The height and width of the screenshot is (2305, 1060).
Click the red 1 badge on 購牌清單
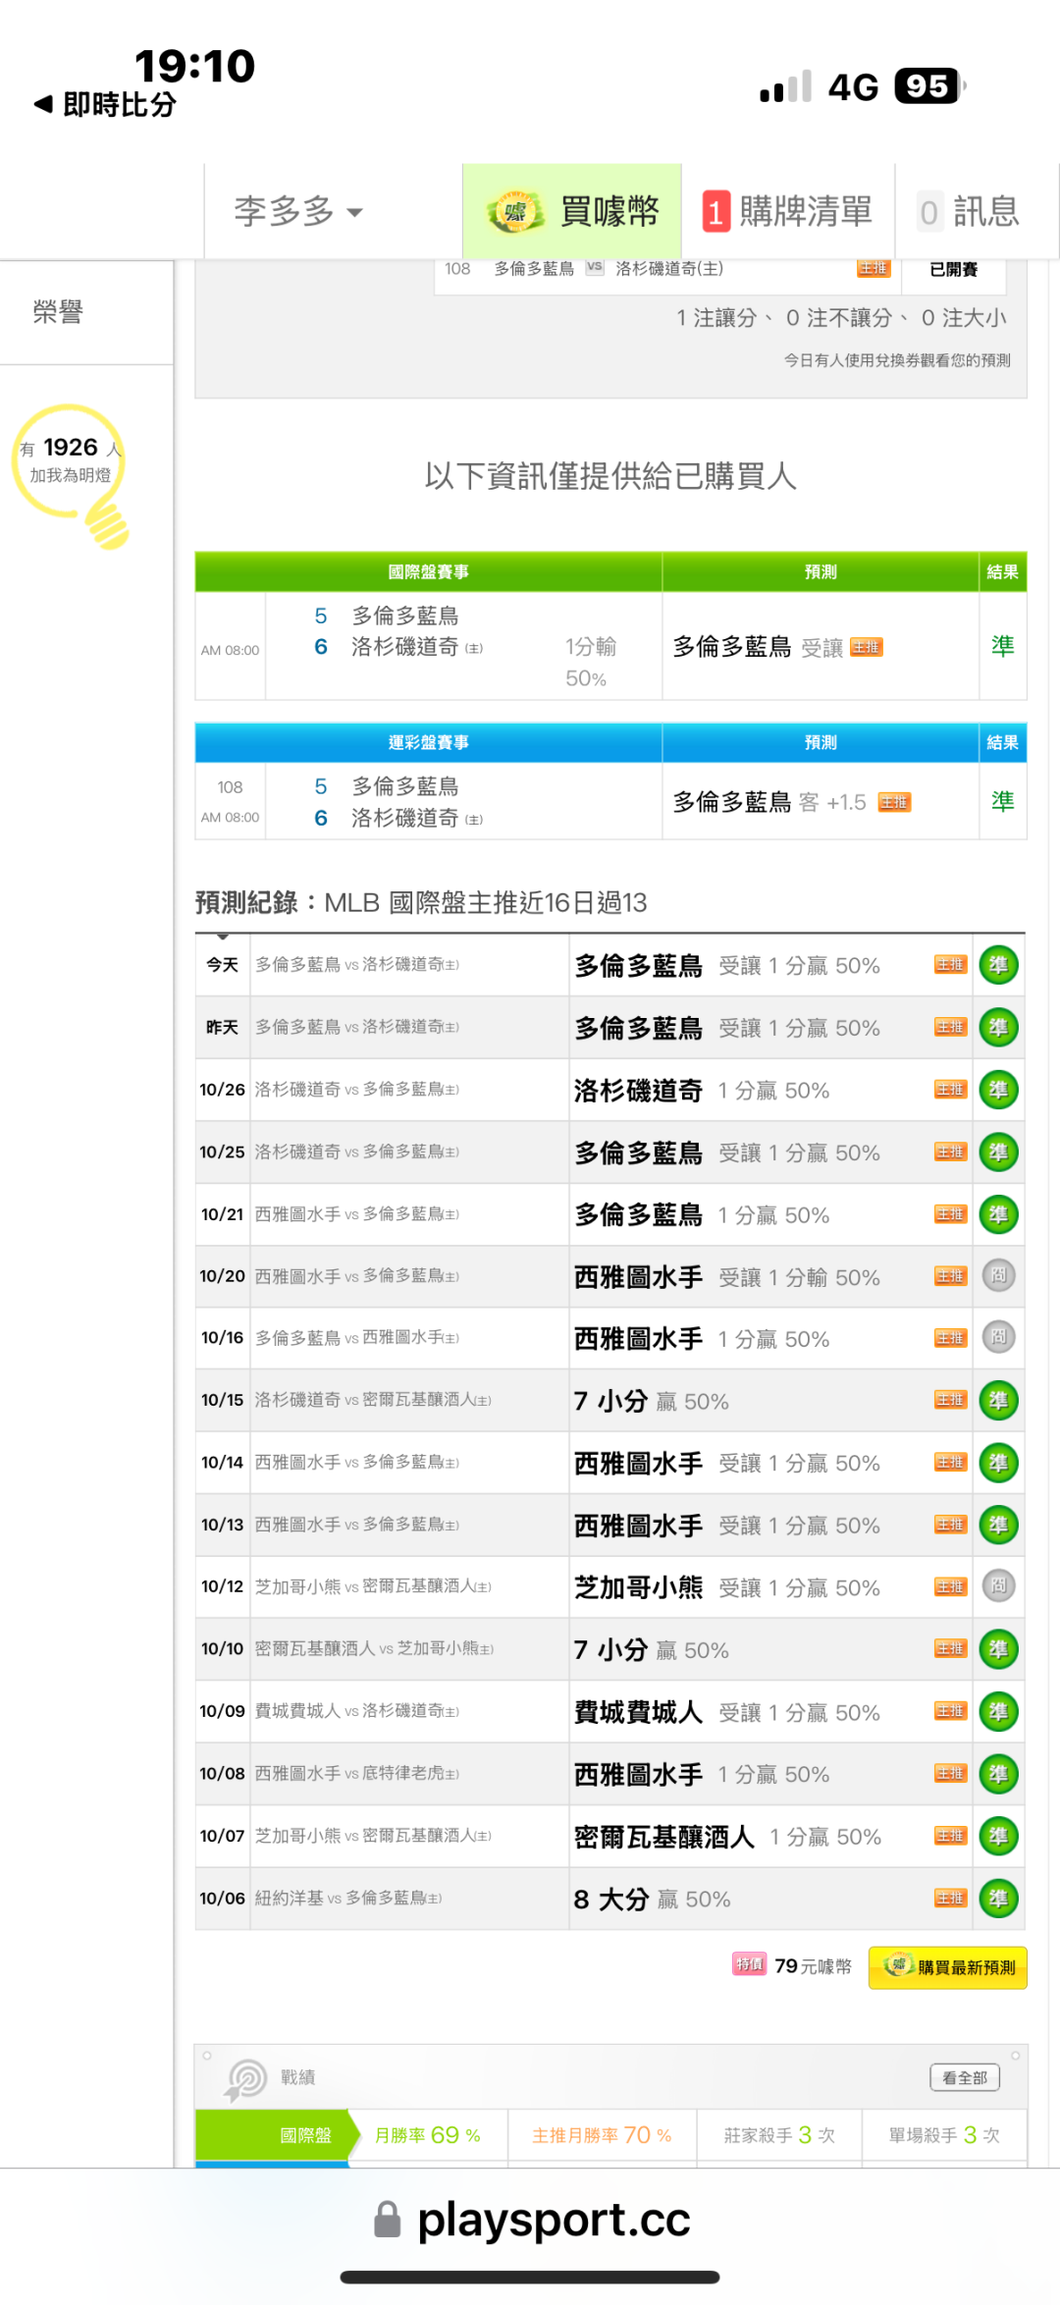click(x=715, y=212)
